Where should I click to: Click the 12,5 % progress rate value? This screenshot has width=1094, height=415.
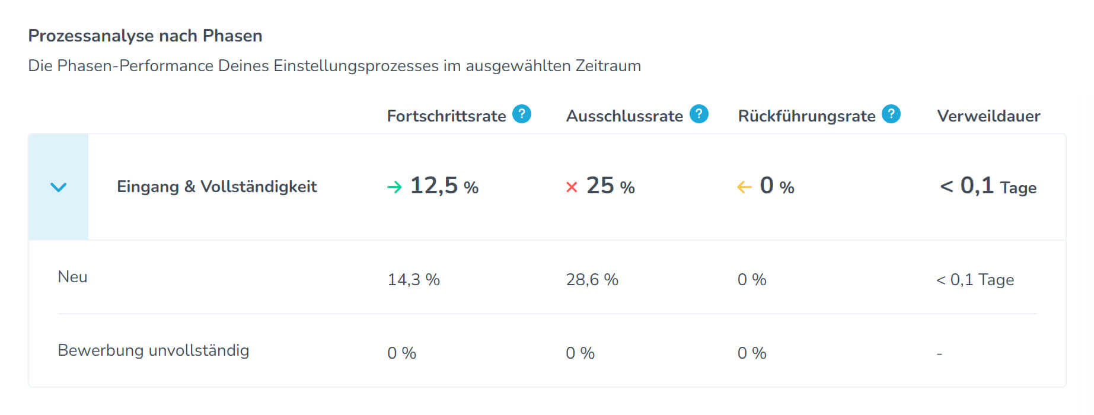[444, 186]
